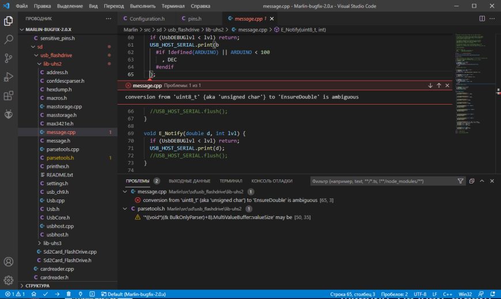Click collapse all icon in Problems panel
The image size is (501, 299).
(x=472, y=181)
